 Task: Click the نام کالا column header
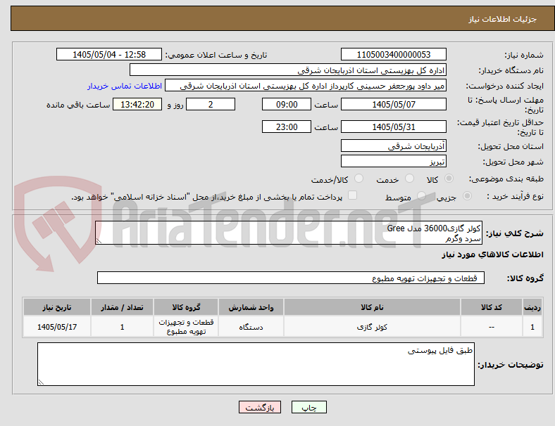point(372,307)
